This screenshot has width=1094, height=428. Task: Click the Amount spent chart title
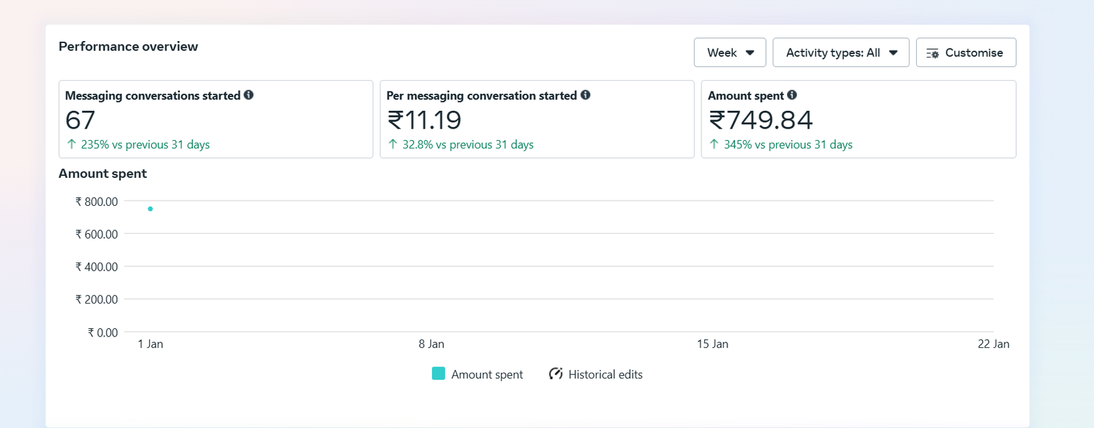point(103,174)
